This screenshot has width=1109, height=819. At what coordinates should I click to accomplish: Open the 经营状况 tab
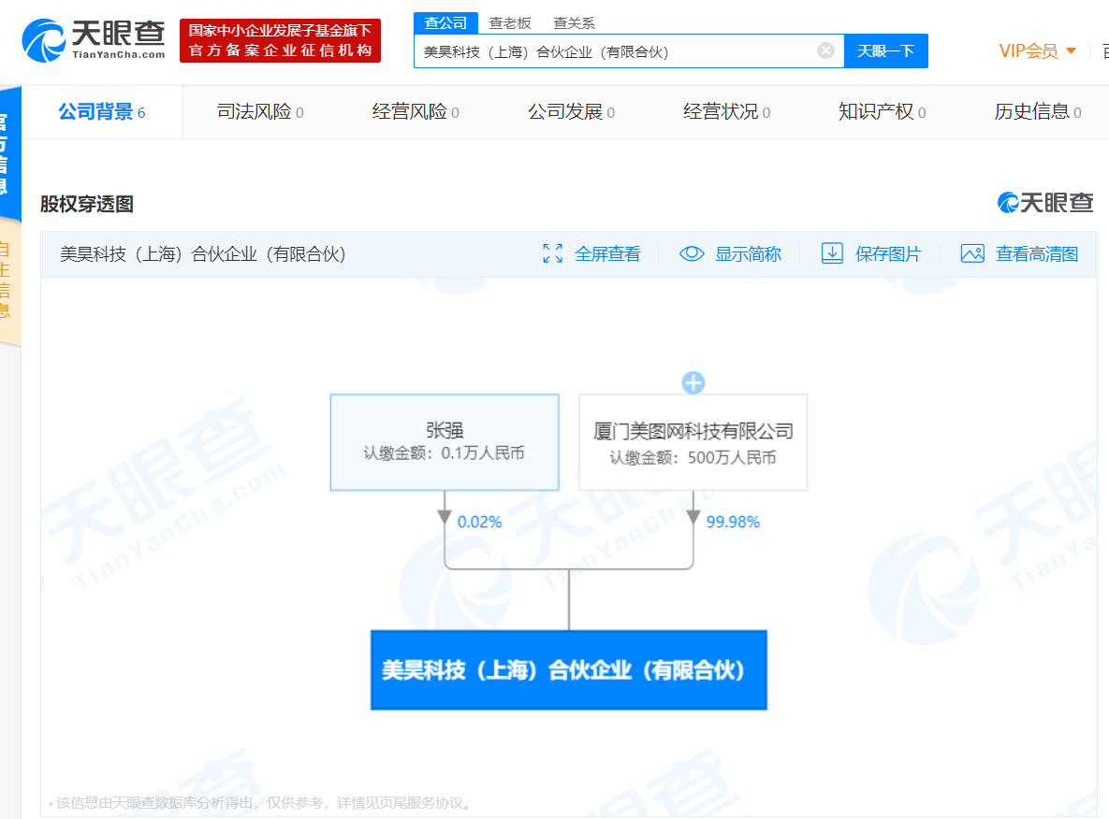[x=726, y=111]
